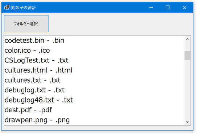Click the 拡張子の統計 title bar text
Image resolution: width=197 pixels, height=135 pixels.
tap(23, 8)
